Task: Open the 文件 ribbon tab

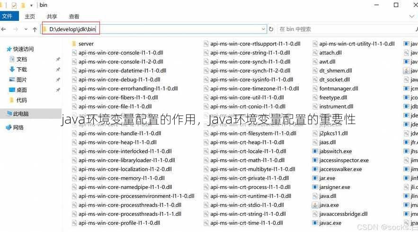Action: tap(8, 16)
